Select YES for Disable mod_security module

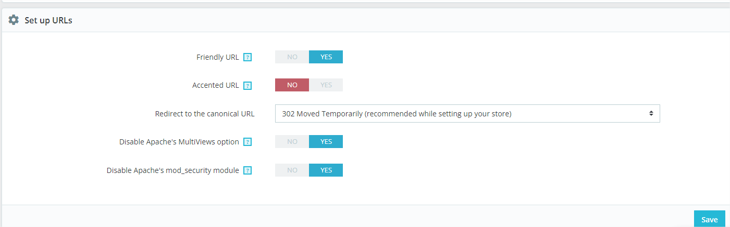[x=326, y=170]
